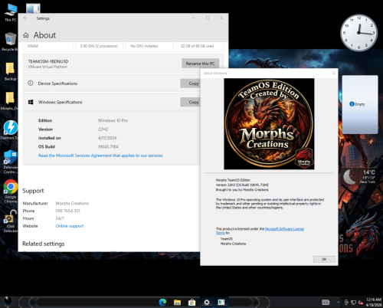Open the Recycle Bin desktop icon
This screenshot has height=308, width=383.
[10, 41]
